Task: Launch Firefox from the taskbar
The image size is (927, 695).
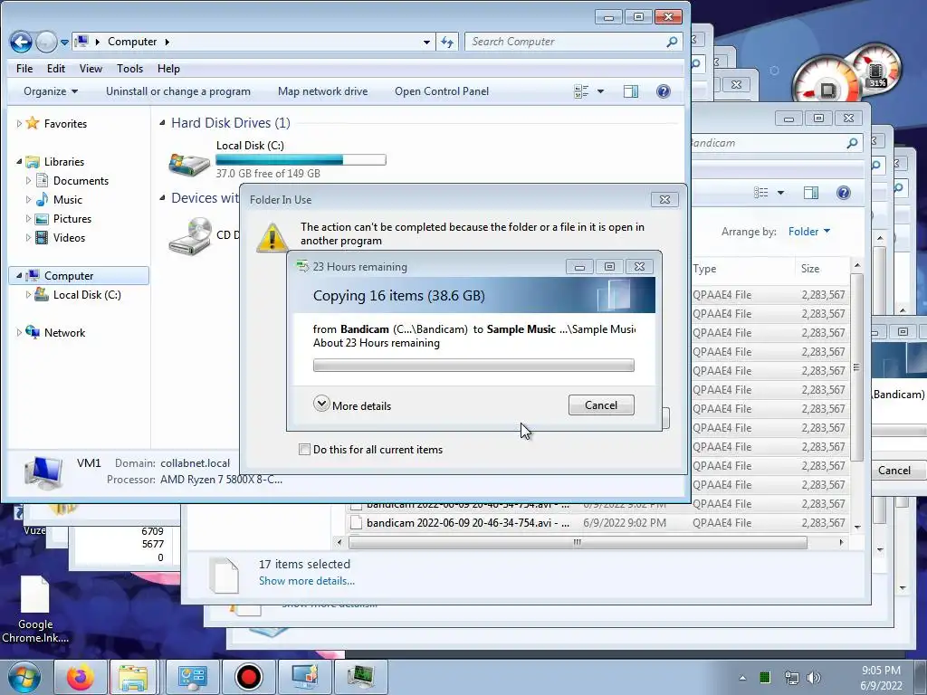Action: point(80,677)
